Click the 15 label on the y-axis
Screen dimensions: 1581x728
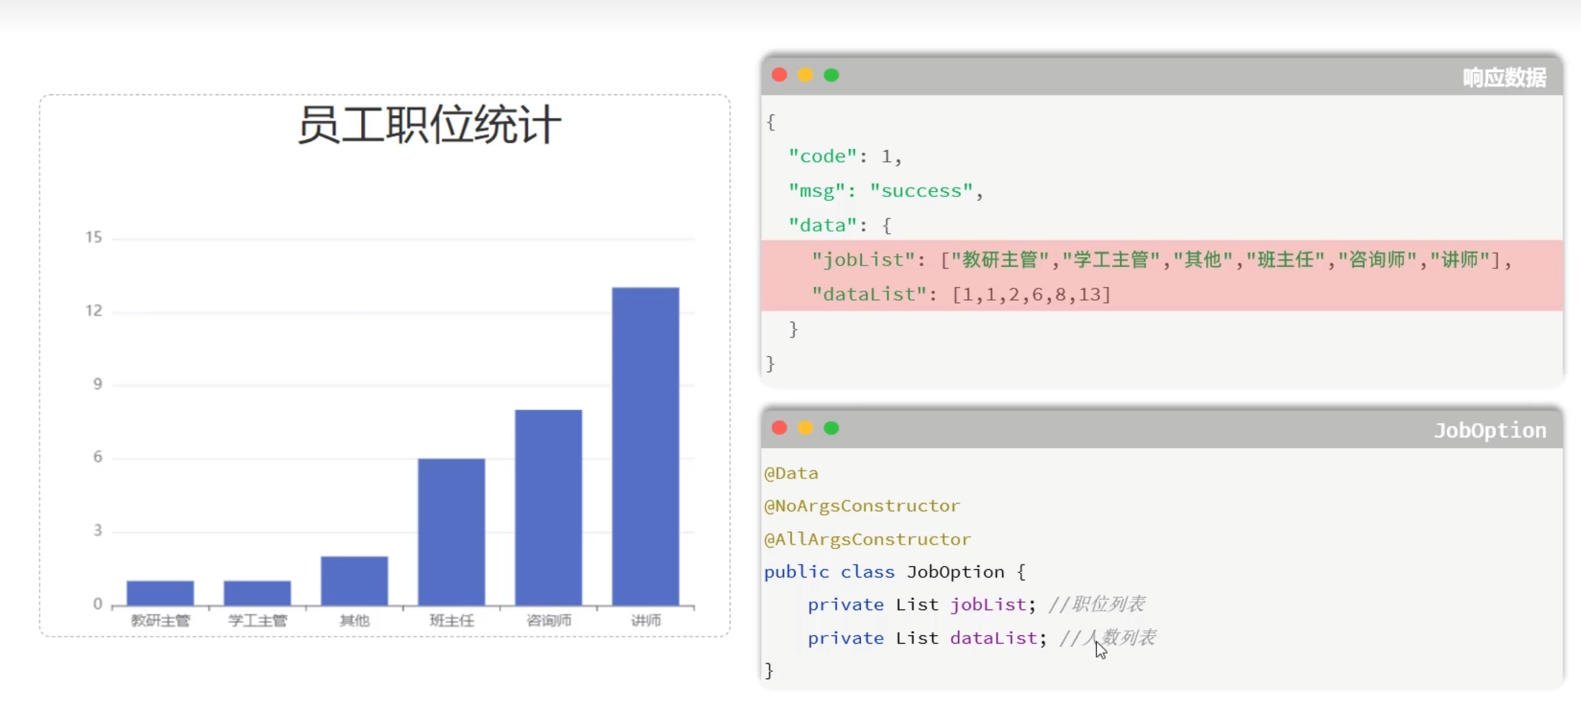tap(94, 237)
